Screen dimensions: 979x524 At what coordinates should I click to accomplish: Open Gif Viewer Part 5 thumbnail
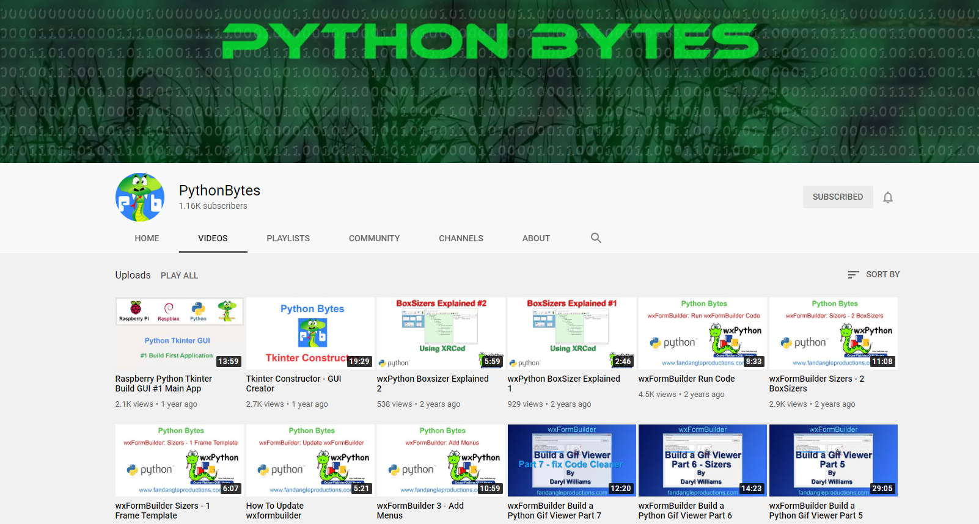click(834, 460)
